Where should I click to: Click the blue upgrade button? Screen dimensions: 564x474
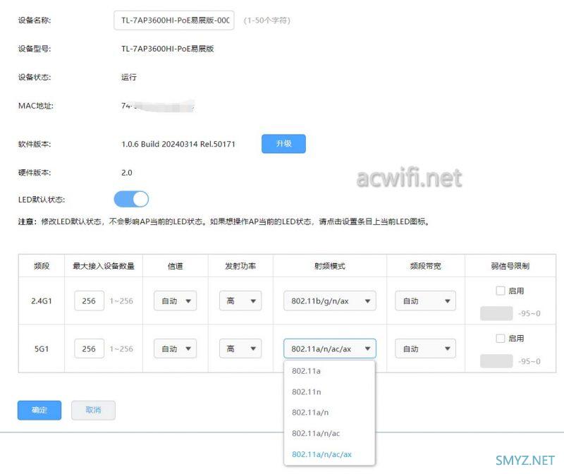(x=283, y=144)
